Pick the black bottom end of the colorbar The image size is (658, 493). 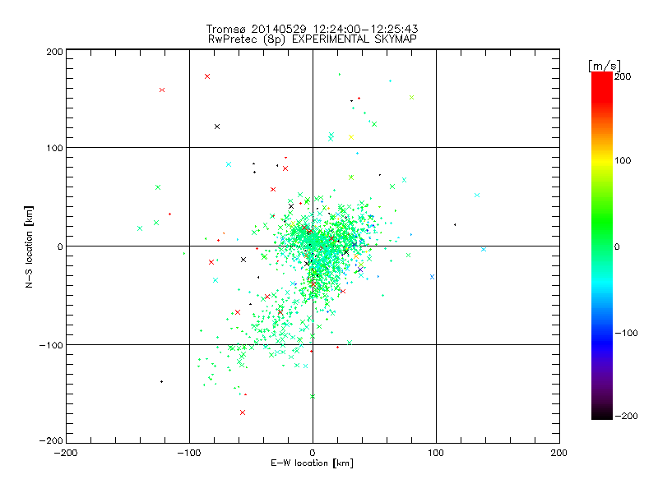pos(602,413)
